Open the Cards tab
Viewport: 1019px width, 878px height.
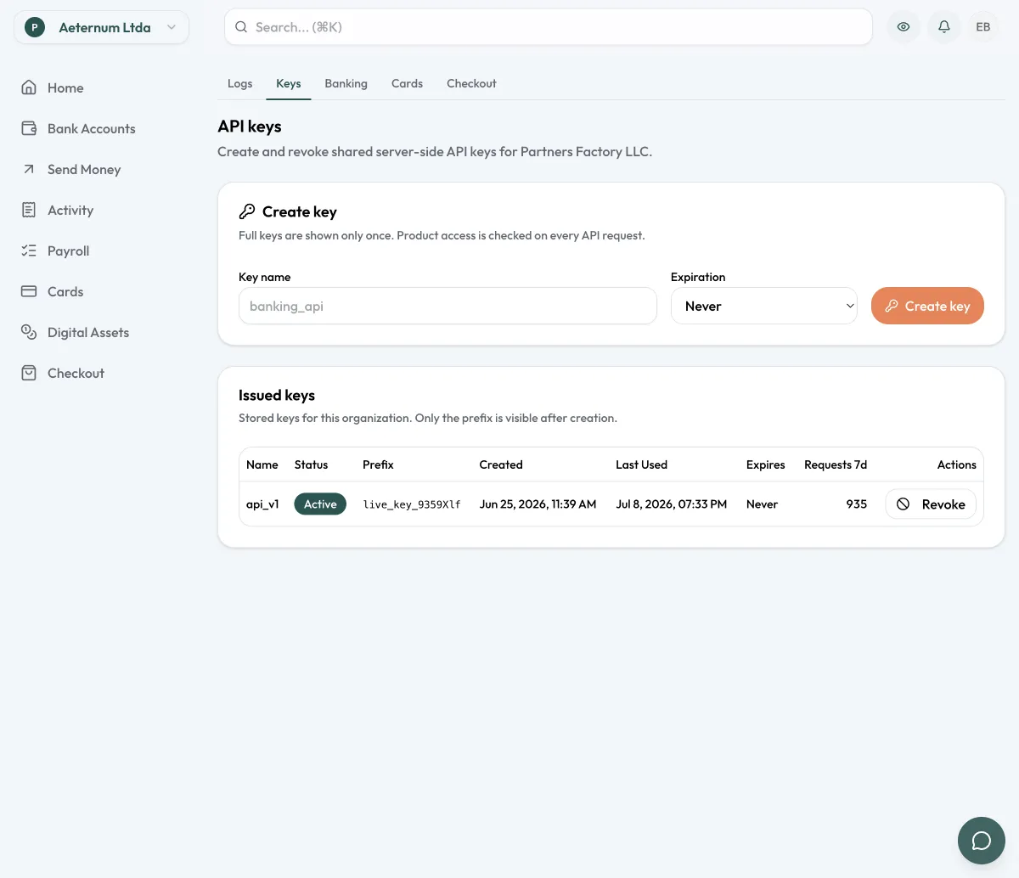tap(407, 83)
